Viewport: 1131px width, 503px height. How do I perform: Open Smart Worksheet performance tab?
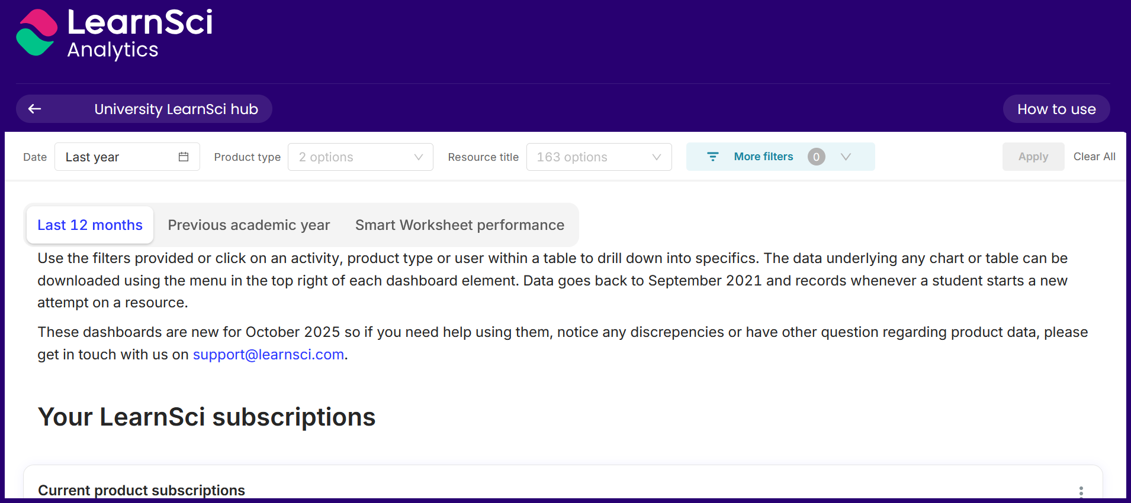point(460,225)
